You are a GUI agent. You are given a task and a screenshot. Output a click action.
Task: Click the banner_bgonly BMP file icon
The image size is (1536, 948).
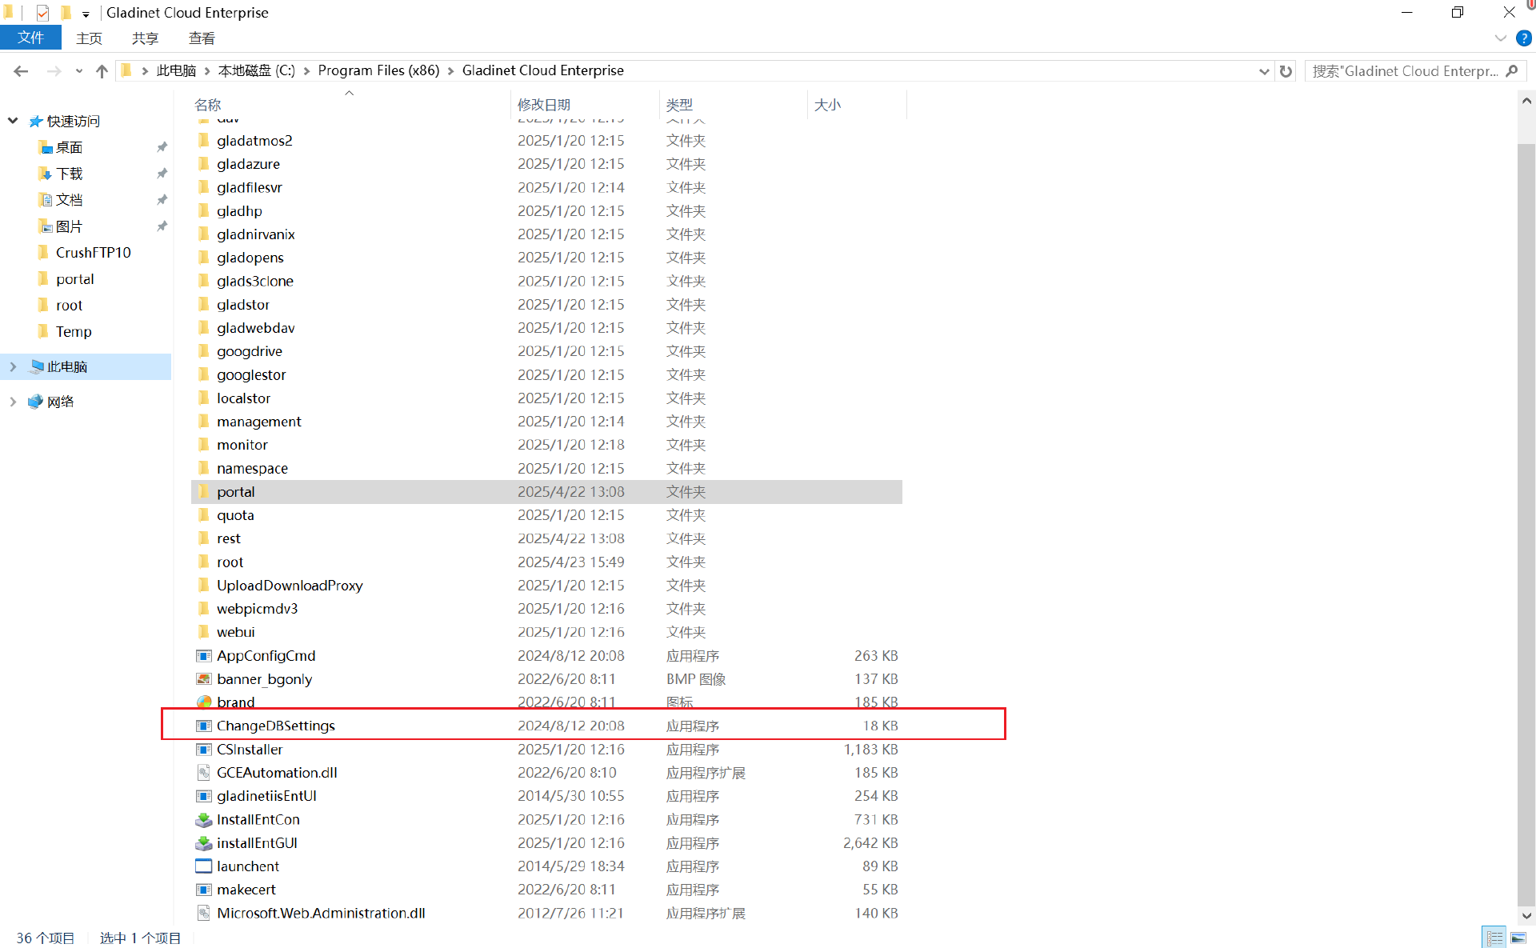click(204, 679)
